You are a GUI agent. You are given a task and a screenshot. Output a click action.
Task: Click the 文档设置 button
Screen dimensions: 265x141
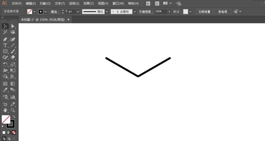[204, 12]
